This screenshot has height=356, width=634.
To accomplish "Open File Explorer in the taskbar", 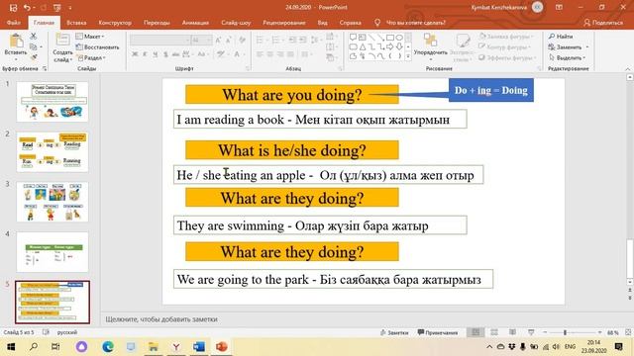I will (x=154, y=347).
